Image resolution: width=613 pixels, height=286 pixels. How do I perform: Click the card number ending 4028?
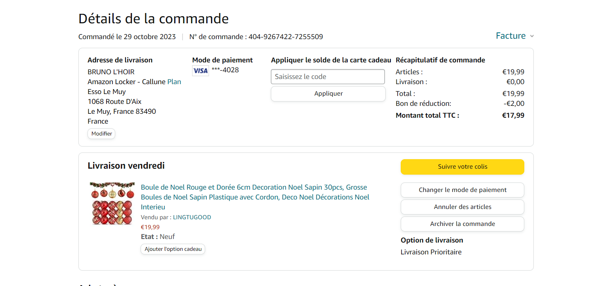coord(225,70)
